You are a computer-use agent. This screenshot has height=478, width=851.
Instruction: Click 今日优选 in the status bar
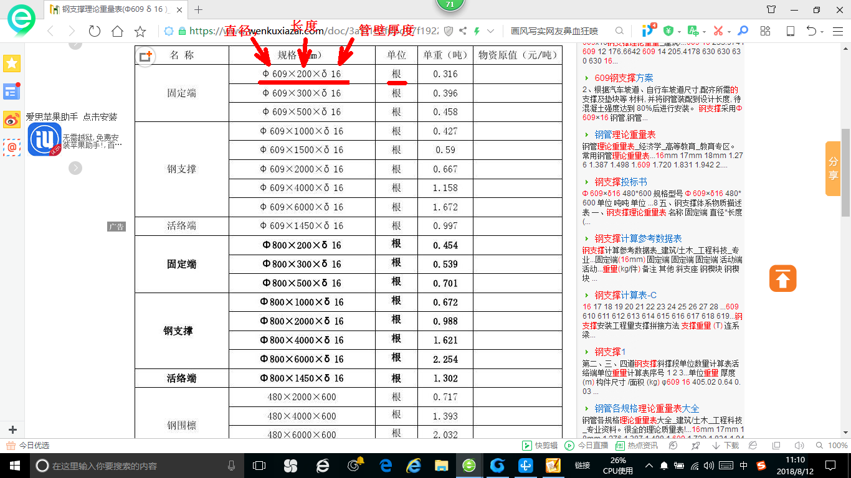tap(27, 446)
